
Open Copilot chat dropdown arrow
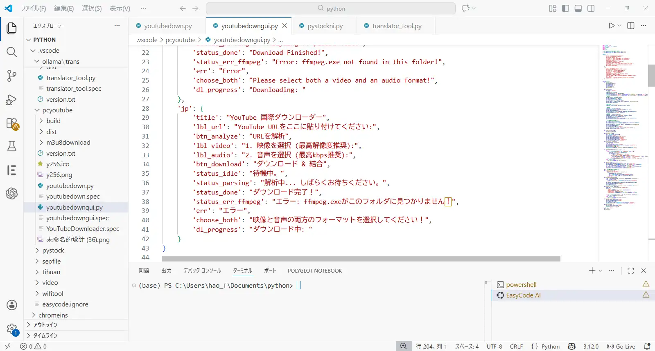474,8
